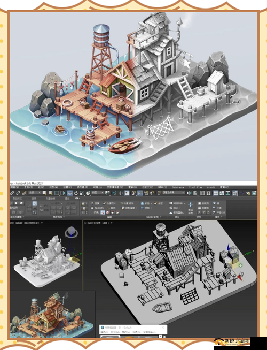Click the Select and Manipulate icon

coord(121,193)
